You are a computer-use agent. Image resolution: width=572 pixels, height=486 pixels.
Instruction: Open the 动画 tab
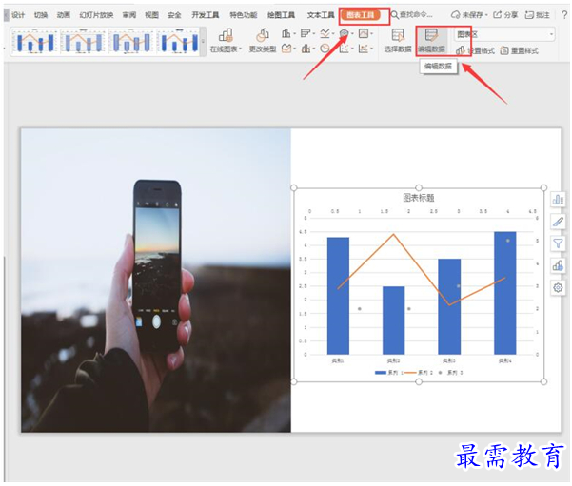[x=64, y=15]
